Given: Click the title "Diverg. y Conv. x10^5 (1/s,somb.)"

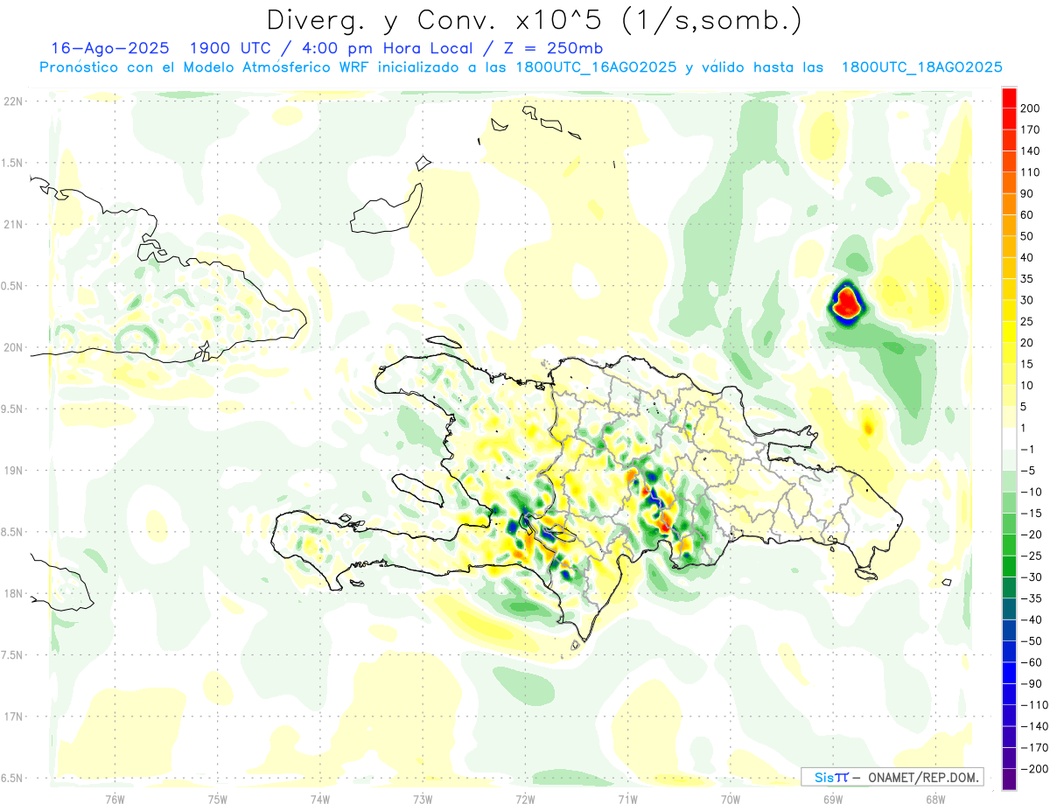Looking at the screenshot, I should click(535, 20).
